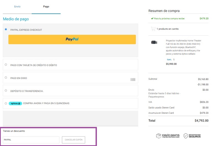Click the 'Métodos de pago seguros' label
Screen dimensions: 221x146
point(195,136)
